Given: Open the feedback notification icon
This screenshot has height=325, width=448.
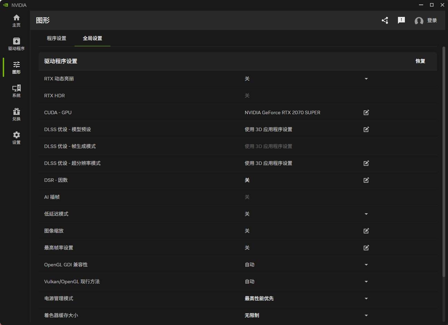Looking at the screenshot, I should pyautogui.click(x=401, y=20).
